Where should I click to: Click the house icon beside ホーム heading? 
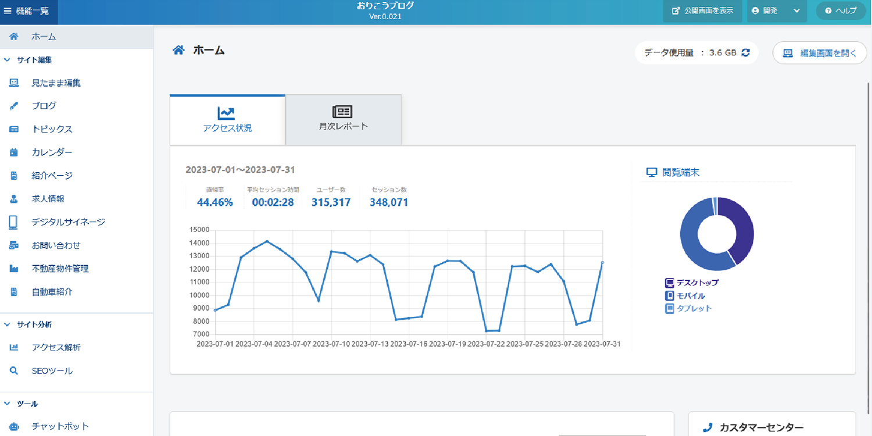tap(179, 50)
